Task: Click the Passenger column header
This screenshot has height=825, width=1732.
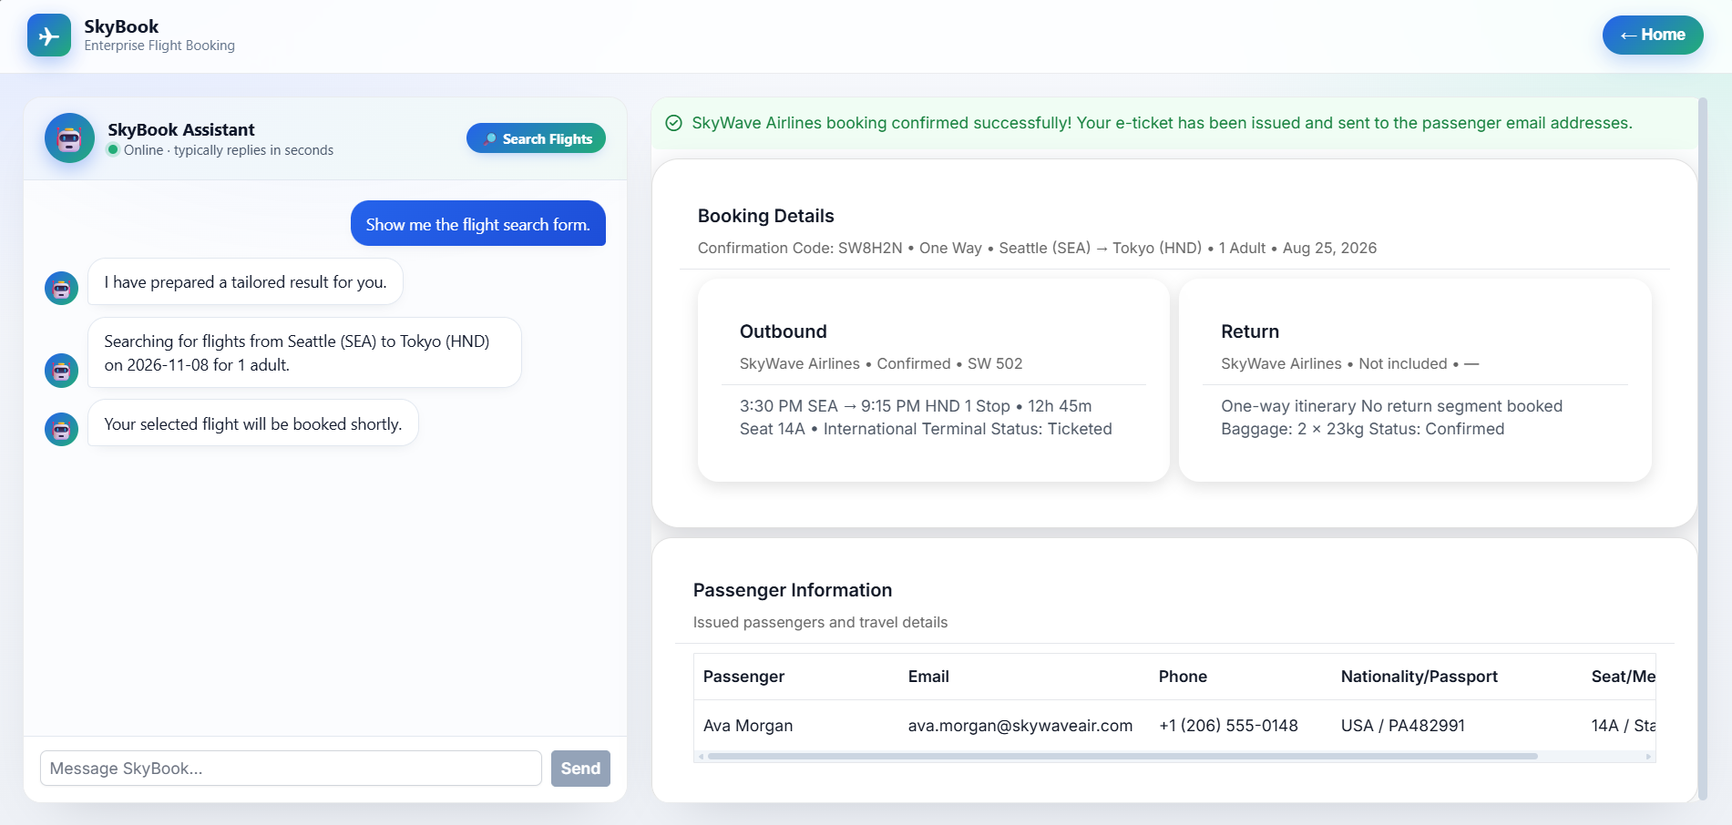Action: click(x=743, y=677)
